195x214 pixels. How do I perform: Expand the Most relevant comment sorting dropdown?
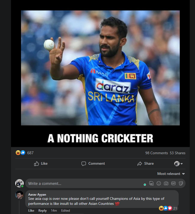coord(171,174)
